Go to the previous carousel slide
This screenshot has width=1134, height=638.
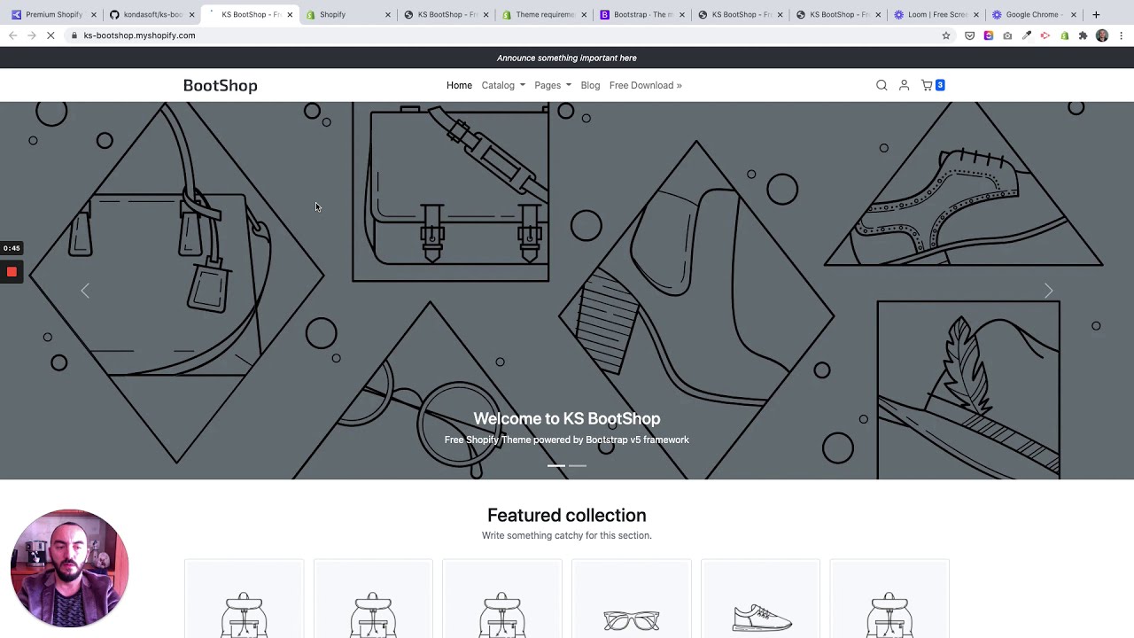85,291
